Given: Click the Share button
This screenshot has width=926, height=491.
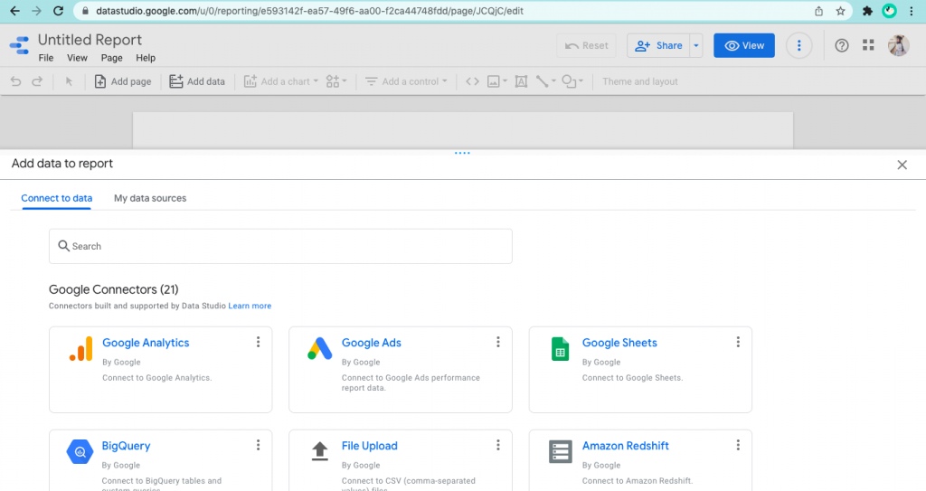Looking at the screenshot, I should click(x=658, y=45).
